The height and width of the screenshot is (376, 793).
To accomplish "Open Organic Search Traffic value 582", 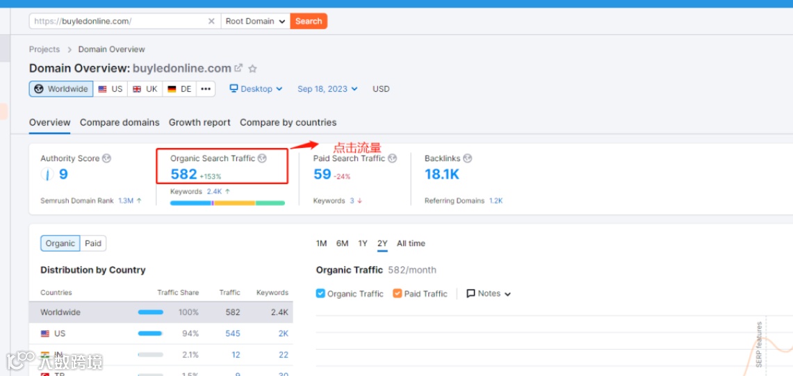I will pyautogui.click(x=183, y=174).
